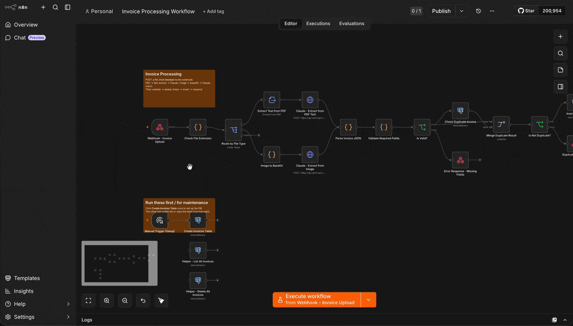The height and width of the screenshot is (326, 573).
Task: Select the Webhook - Invoice Upload node
Action: click(160, 128)
